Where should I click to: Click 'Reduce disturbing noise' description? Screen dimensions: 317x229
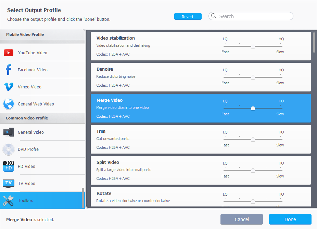(116, 76)
